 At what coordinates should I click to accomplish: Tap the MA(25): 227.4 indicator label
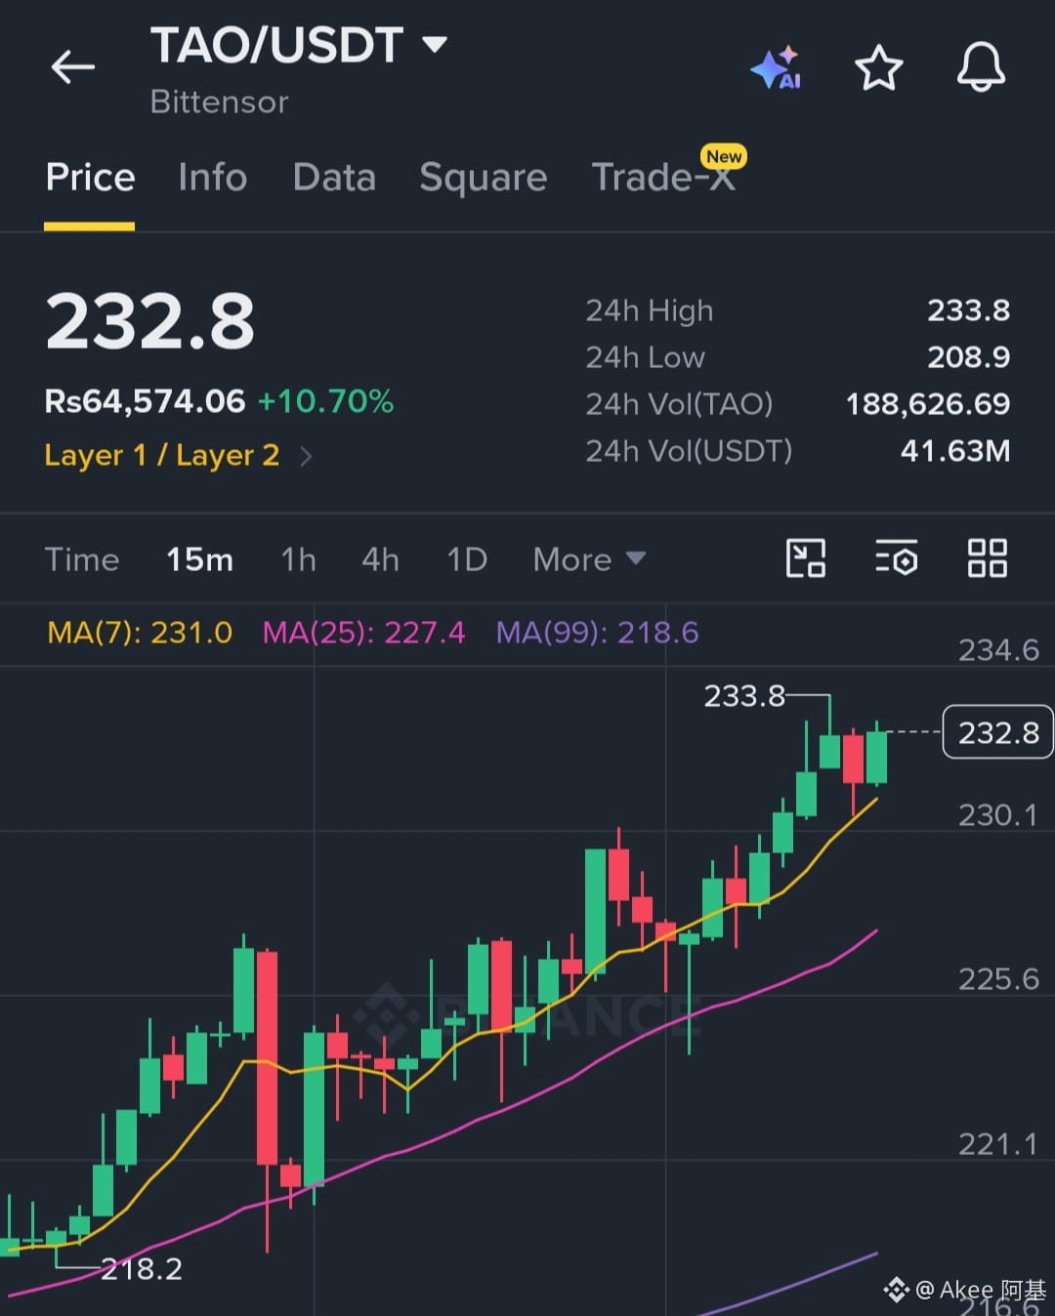pos(363,633)
